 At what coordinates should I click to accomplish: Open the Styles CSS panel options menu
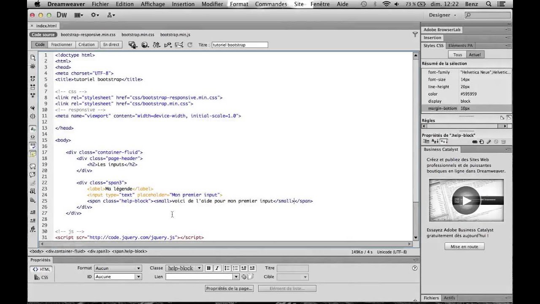click(508, 46)
